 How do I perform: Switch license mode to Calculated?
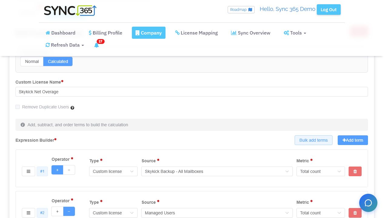pyautogui.click(x=58, y=61)
